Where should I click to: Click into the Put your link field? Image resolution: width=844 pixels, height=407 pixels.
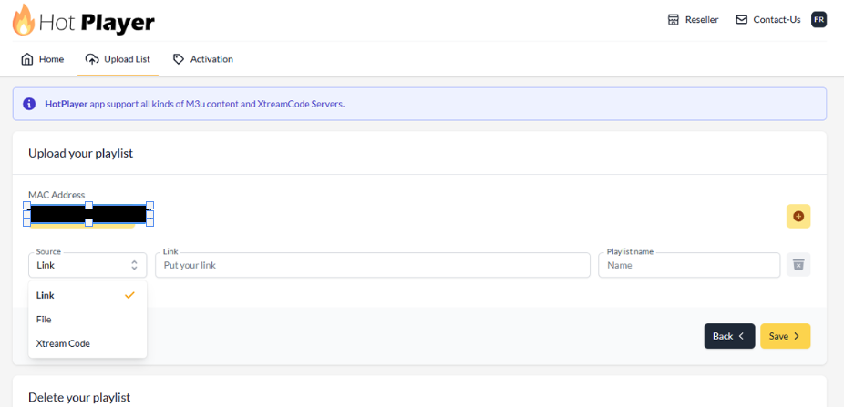(x=374, y=265)
